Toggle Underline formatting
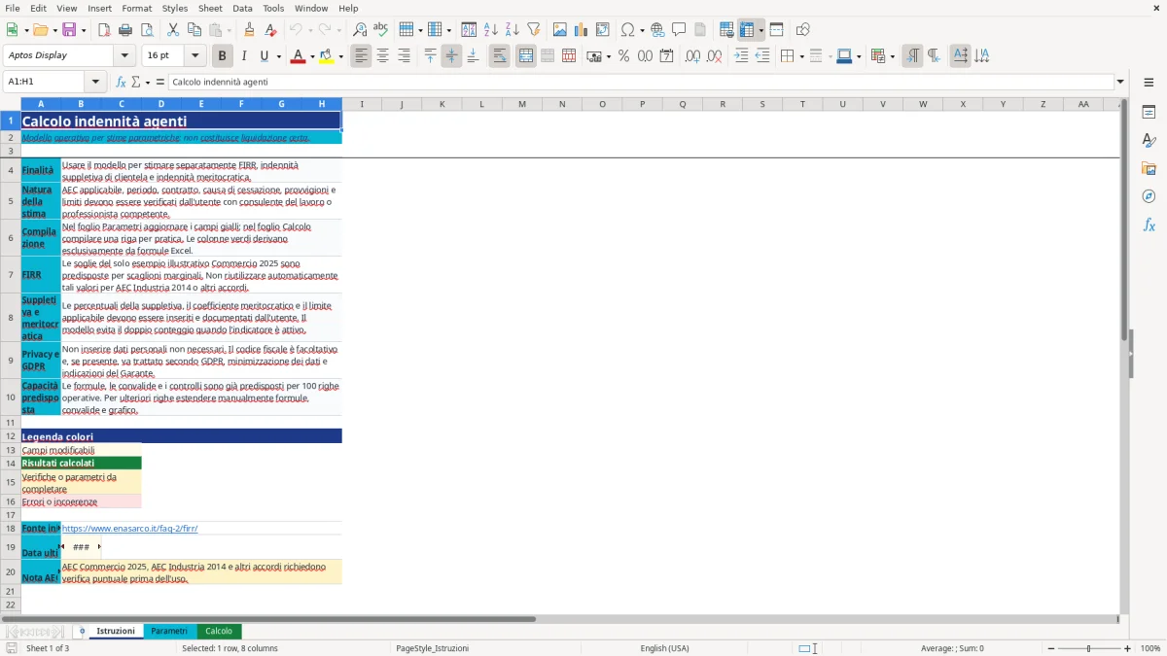This screenshot has height=656, width=1167. tap(265, 56)
